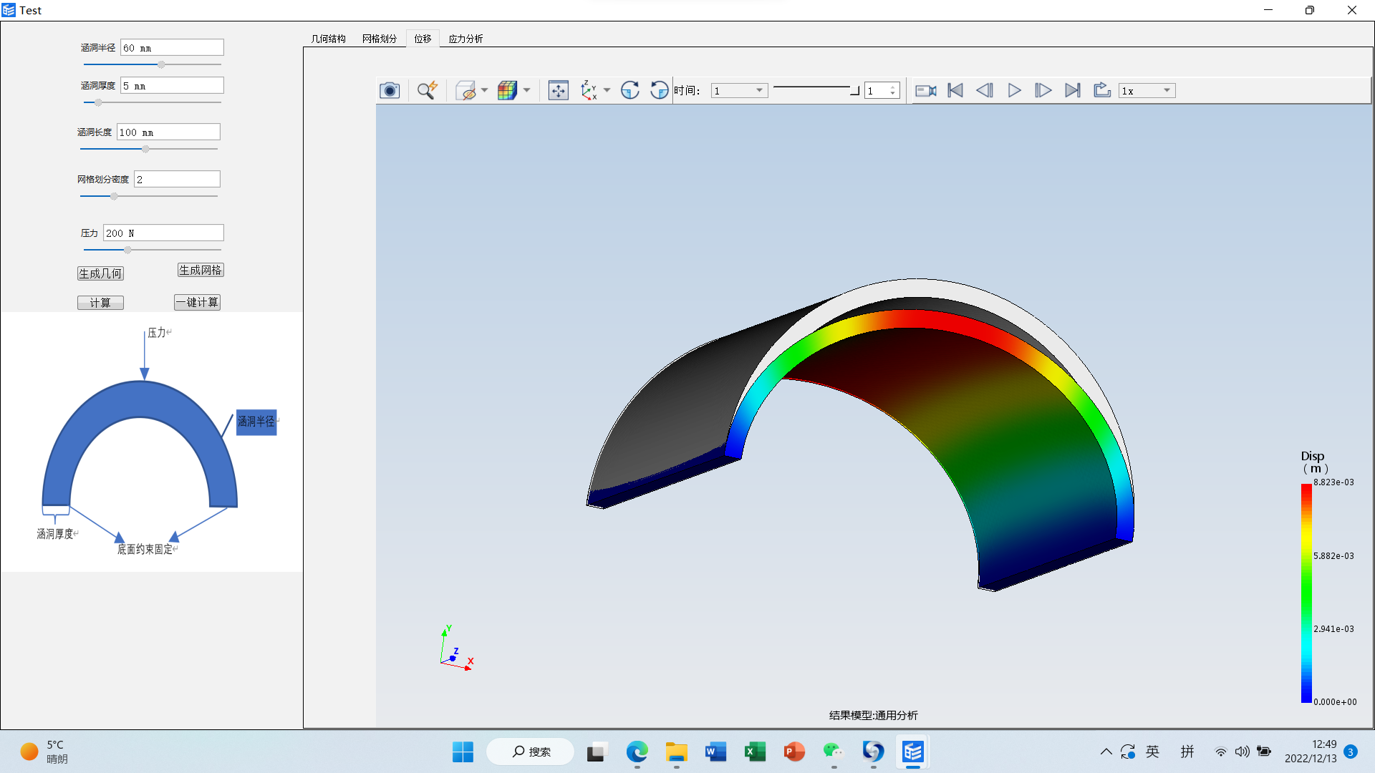Screen dimensions: 1375x773
Task: Open the volume control in system tray
Action: pos(1243,752)
